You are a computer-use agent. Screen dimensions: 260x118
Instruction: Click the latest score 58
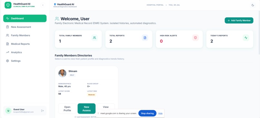click(x=60, y=94)
